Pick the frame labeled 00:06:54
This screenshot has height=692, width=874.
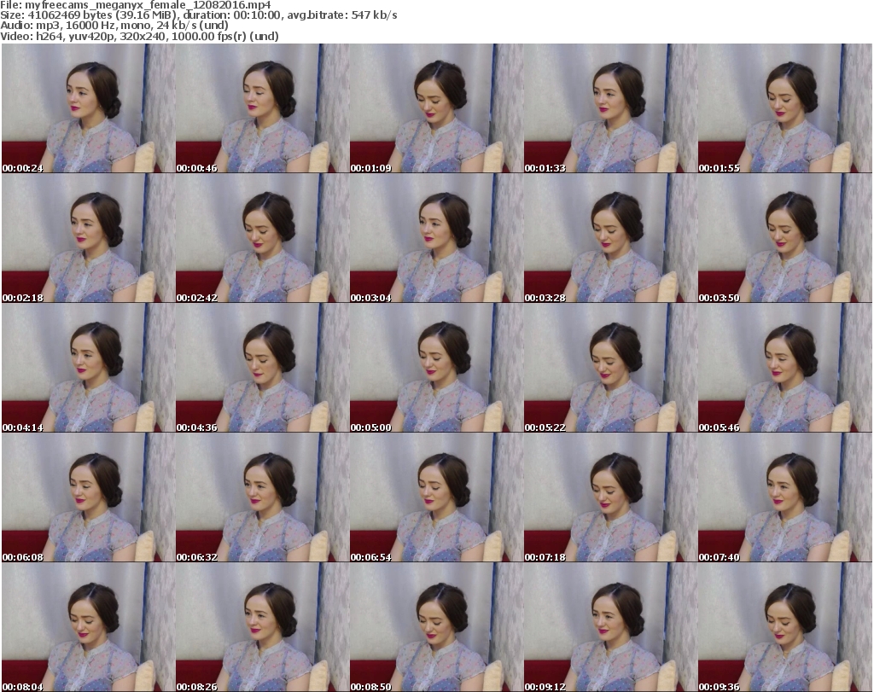(x=436, y=497)
